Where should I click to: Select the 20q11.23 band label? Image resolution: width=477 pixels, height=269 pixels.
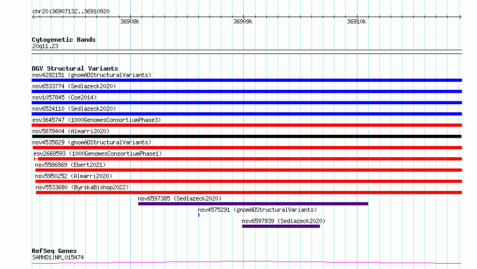(45, 46)
